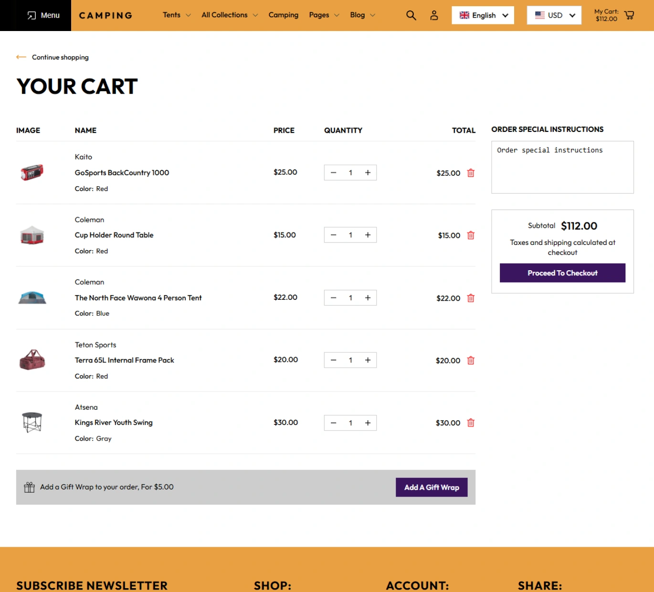
Task: Open the USD currency dropdown
Action: coord(554,15)
